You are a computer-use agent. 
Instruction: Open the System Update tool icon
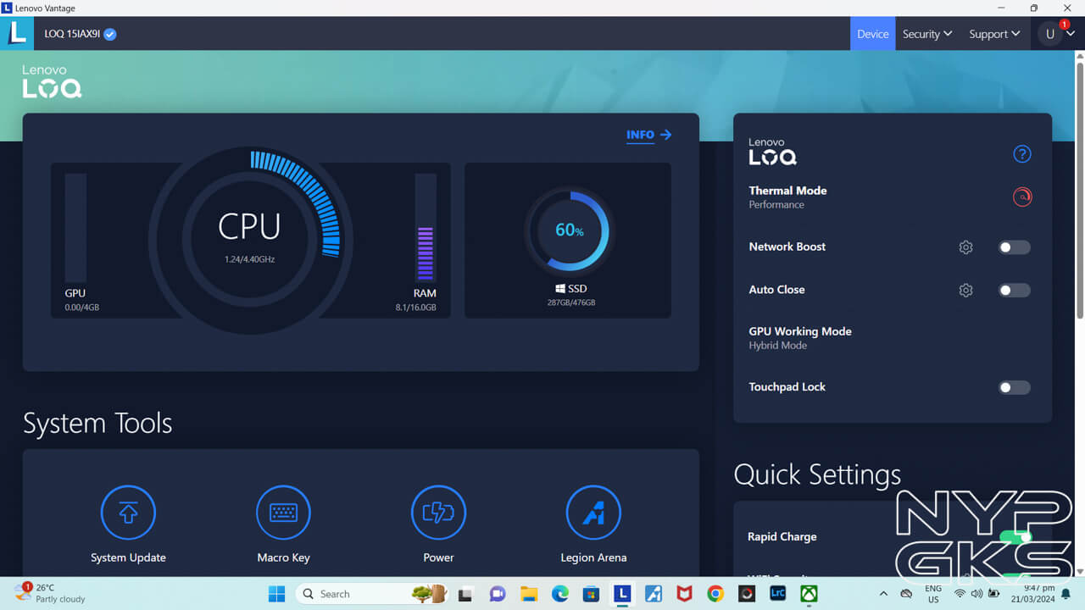[x=128, y=513]
